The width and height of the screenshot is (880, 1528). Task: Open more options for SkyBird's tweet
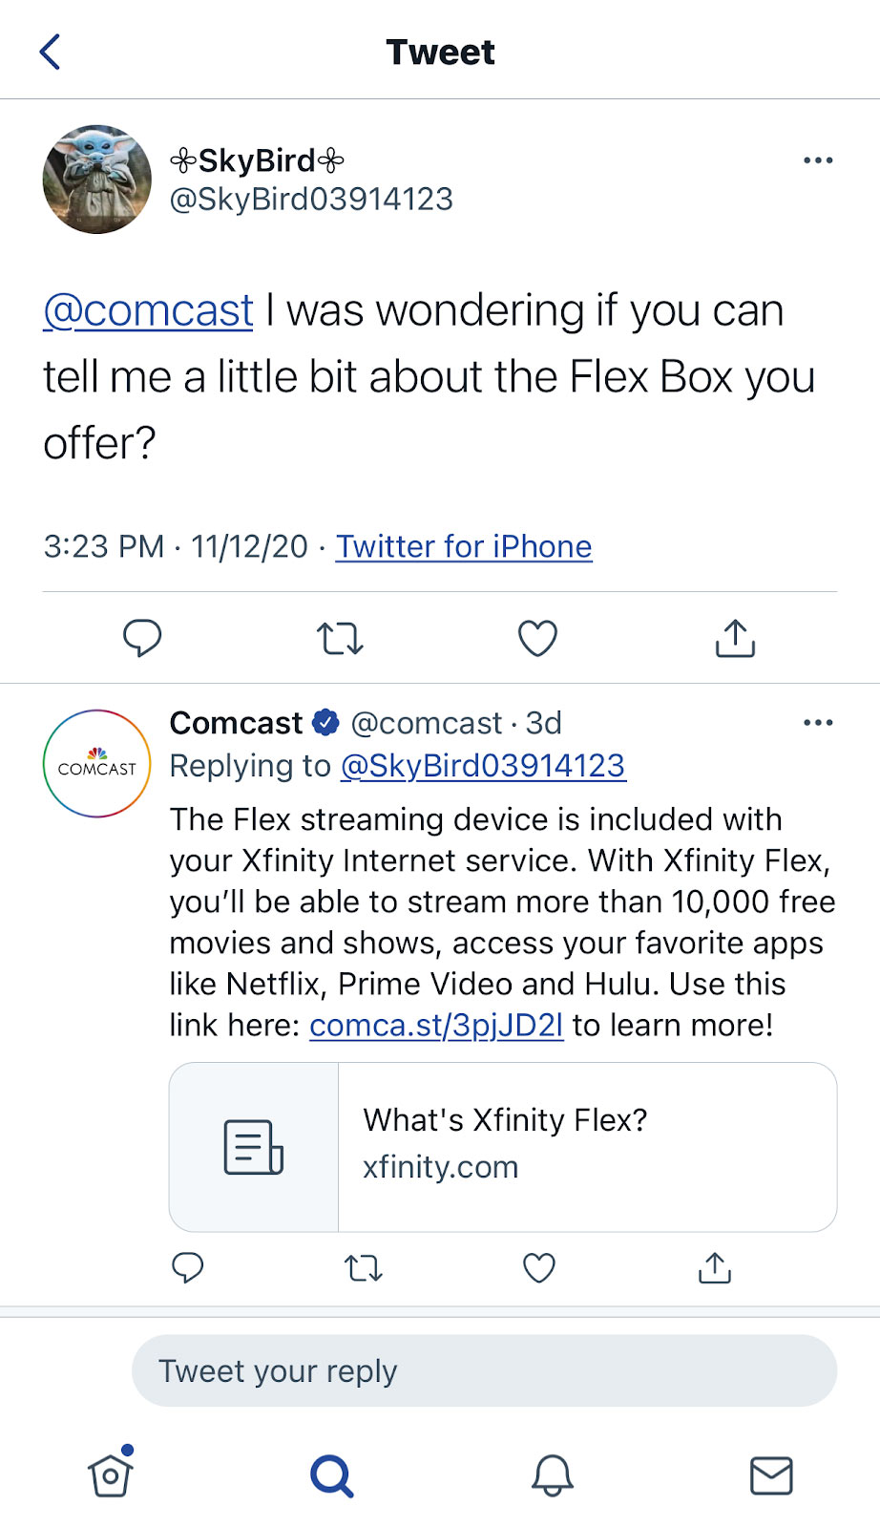pos(818,160)
